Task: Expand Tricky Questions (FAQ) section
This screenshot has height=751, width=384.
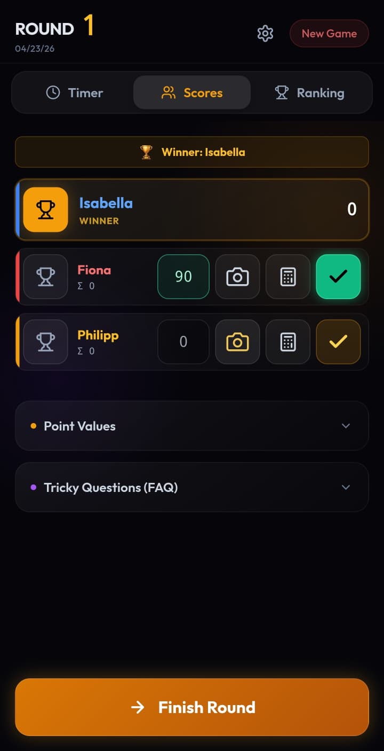Action: (111, 488)
